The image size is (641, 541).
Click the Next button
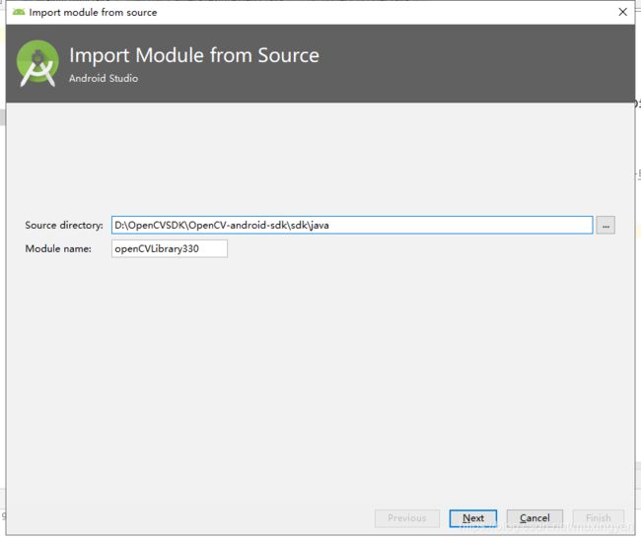click(x=473, y=518)
